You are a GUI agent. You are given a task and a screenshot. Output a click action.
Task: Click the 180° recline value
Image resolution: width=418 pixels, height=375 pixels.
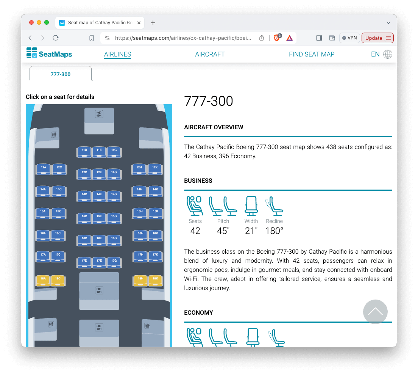274,231
